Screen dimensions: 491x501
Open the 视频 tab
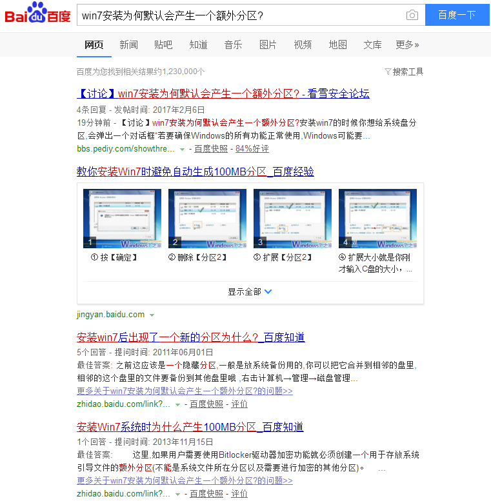click(x=303, y=44)
